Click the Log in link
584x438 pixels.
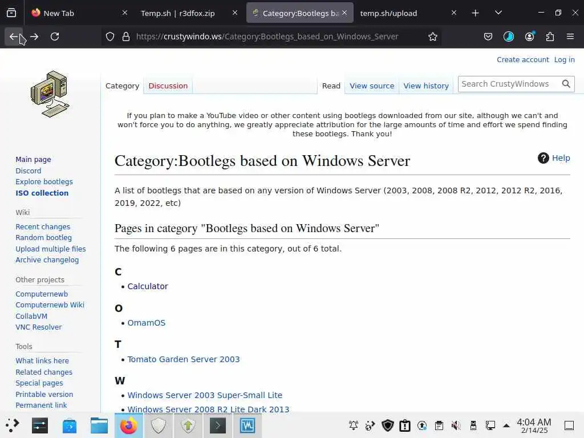pyautogui.click(x=564, y=59)
